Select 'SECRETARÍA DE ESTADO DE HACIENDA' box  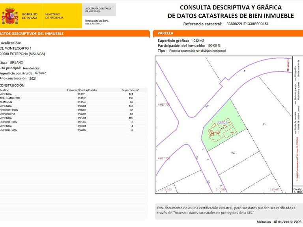[x=99, y=9]
